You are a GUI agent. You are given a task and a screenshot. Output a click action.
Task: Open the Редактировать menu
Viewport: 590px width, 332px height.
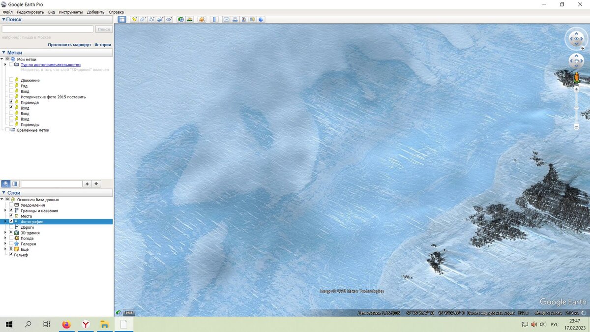[x=30, y=12]
